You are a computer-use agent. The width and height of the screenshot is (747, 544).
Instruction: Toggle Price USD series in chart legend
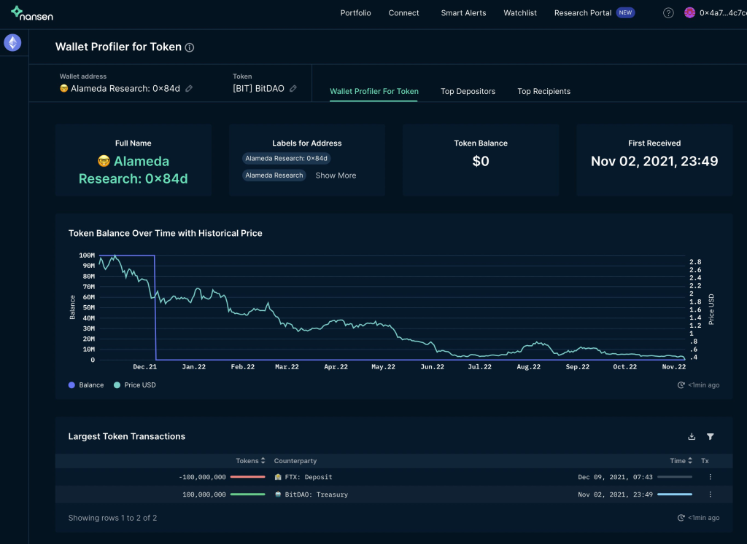coord(135,385)
